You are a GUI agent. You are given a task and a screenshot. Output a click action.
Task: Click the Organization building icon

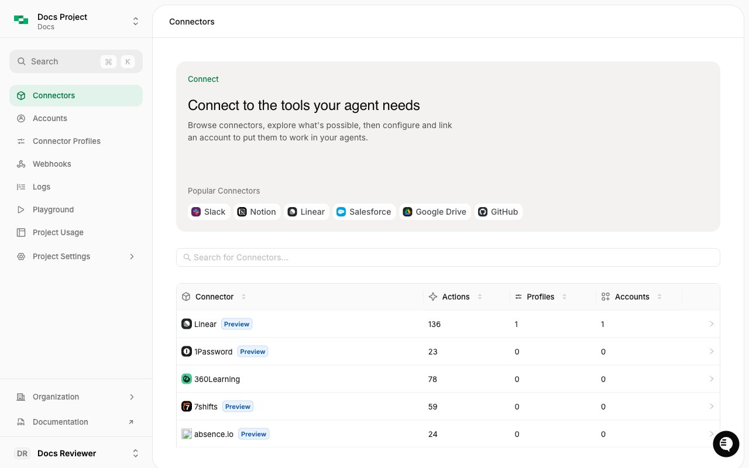21,397
